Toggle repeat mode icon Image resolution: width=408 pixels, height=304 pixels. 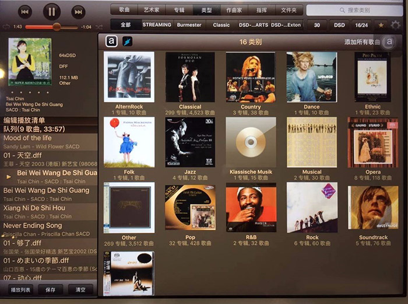coord(6,27)
